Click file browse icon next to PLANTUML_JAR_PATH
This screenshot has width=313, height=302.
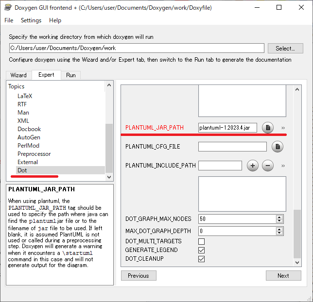[x=267, y=128]
